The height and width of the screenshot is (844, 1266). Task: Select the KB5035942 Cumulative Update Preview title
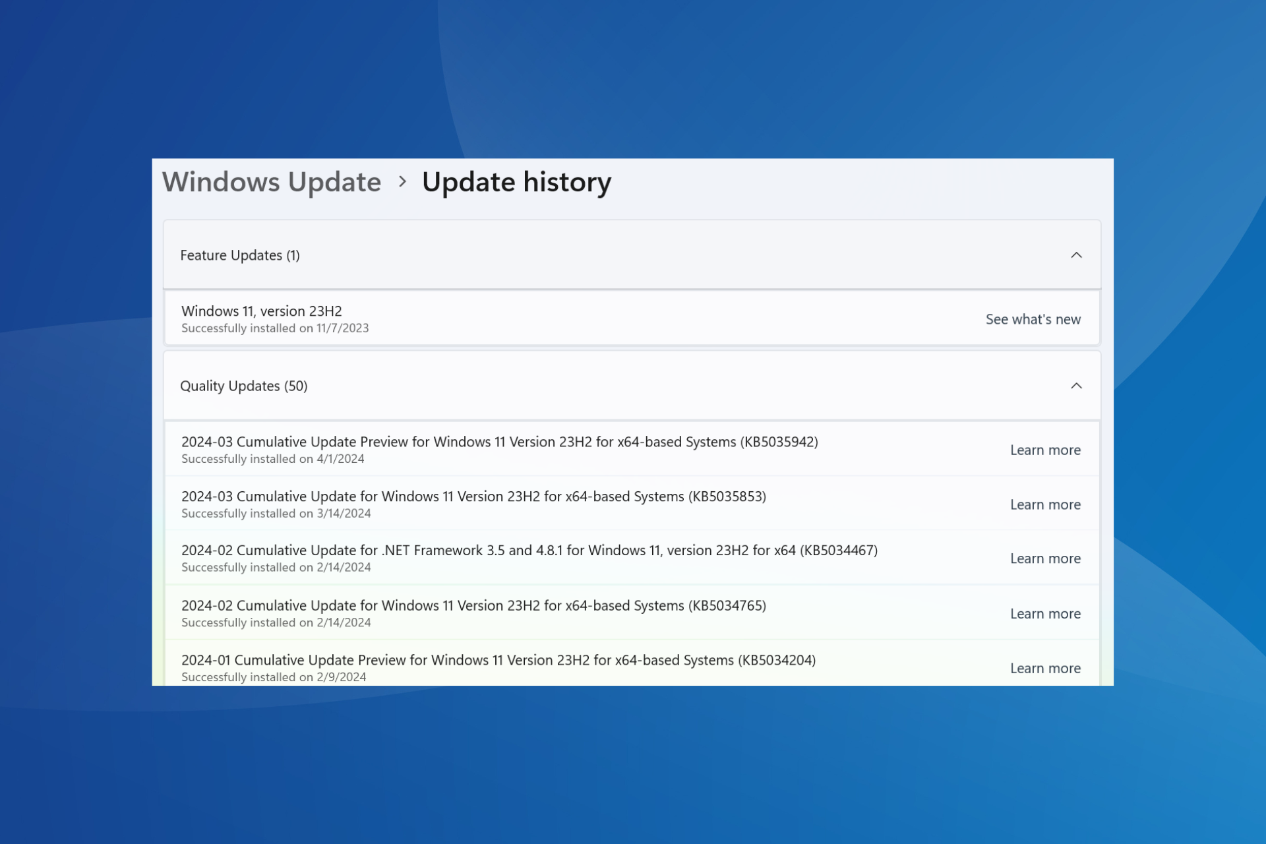click(x=500, y=442)
